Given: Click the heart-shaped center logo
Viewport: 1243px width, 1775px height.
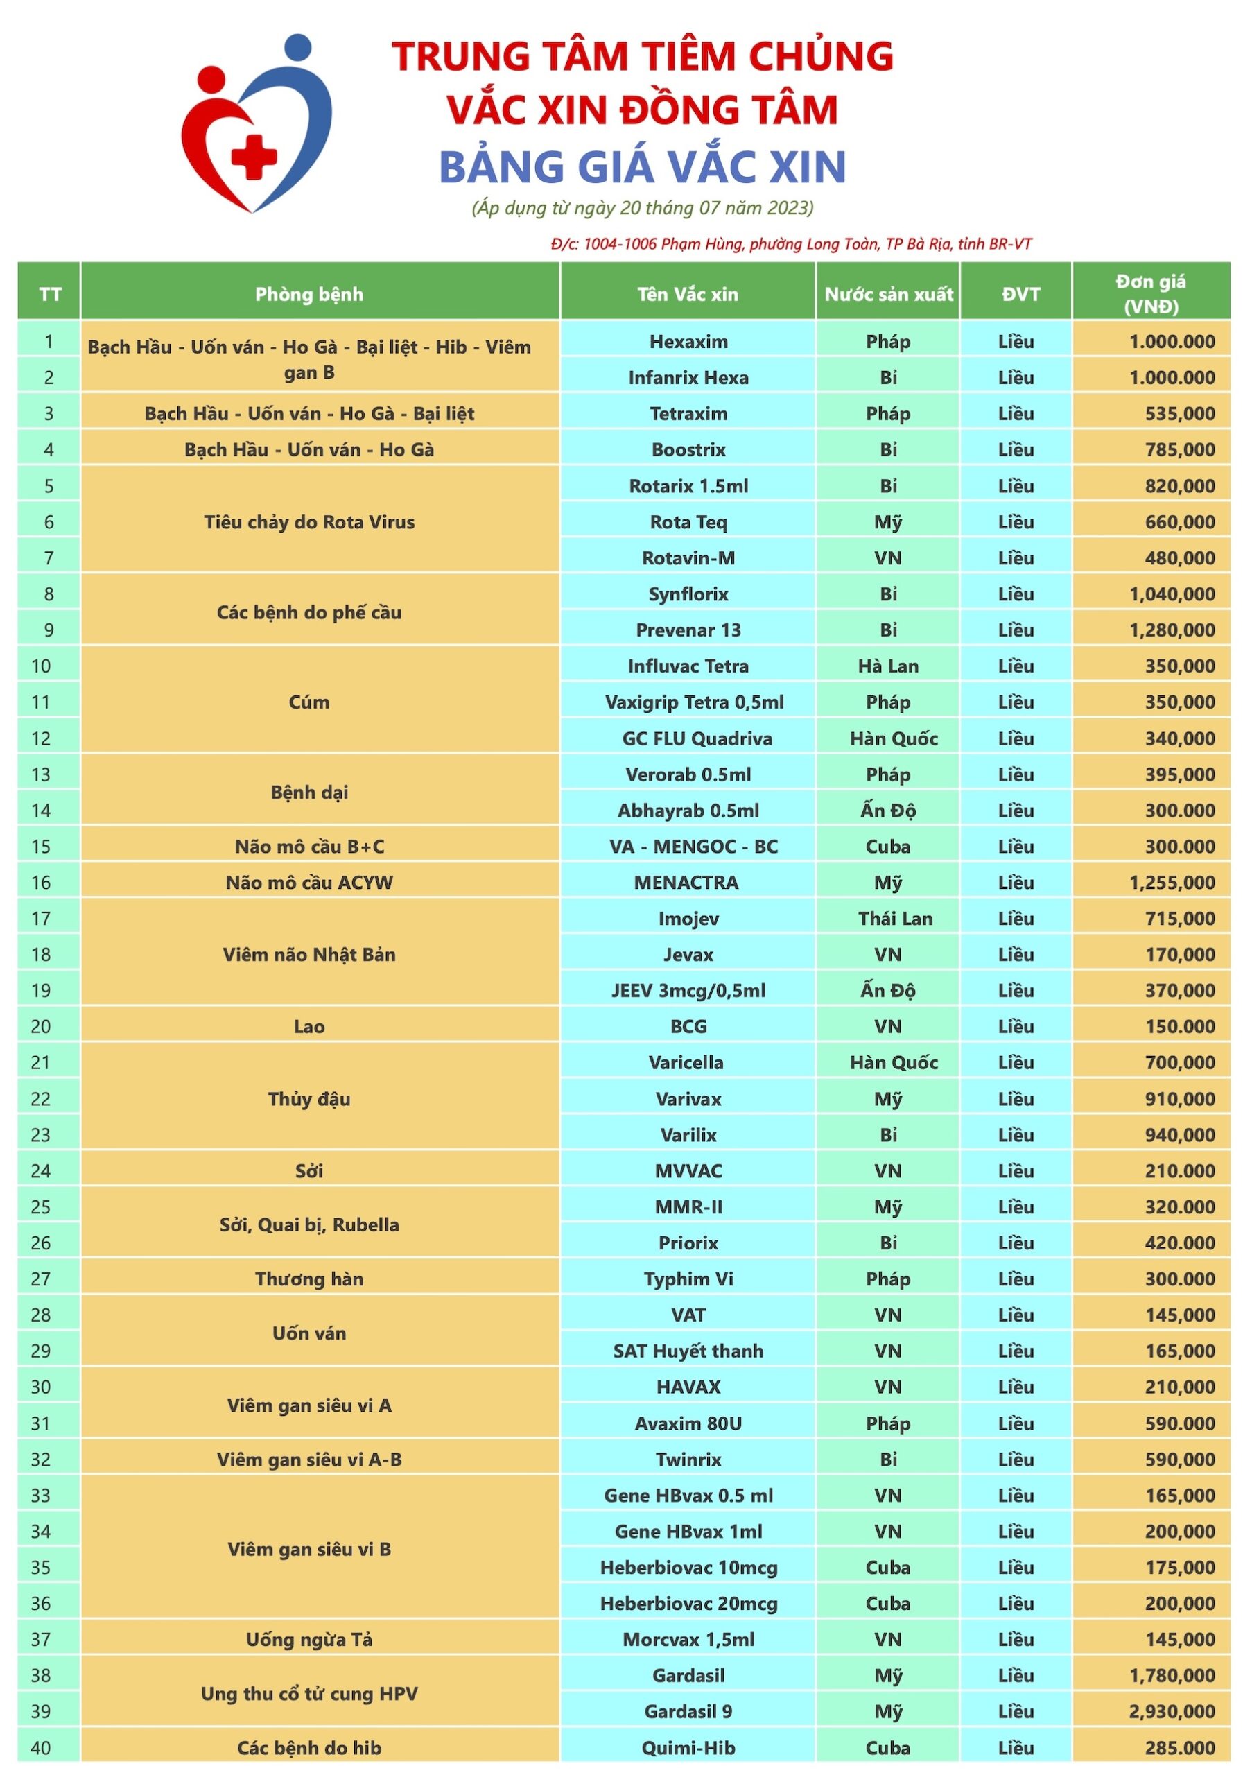Looking at the screenshot, I should 256,123.
